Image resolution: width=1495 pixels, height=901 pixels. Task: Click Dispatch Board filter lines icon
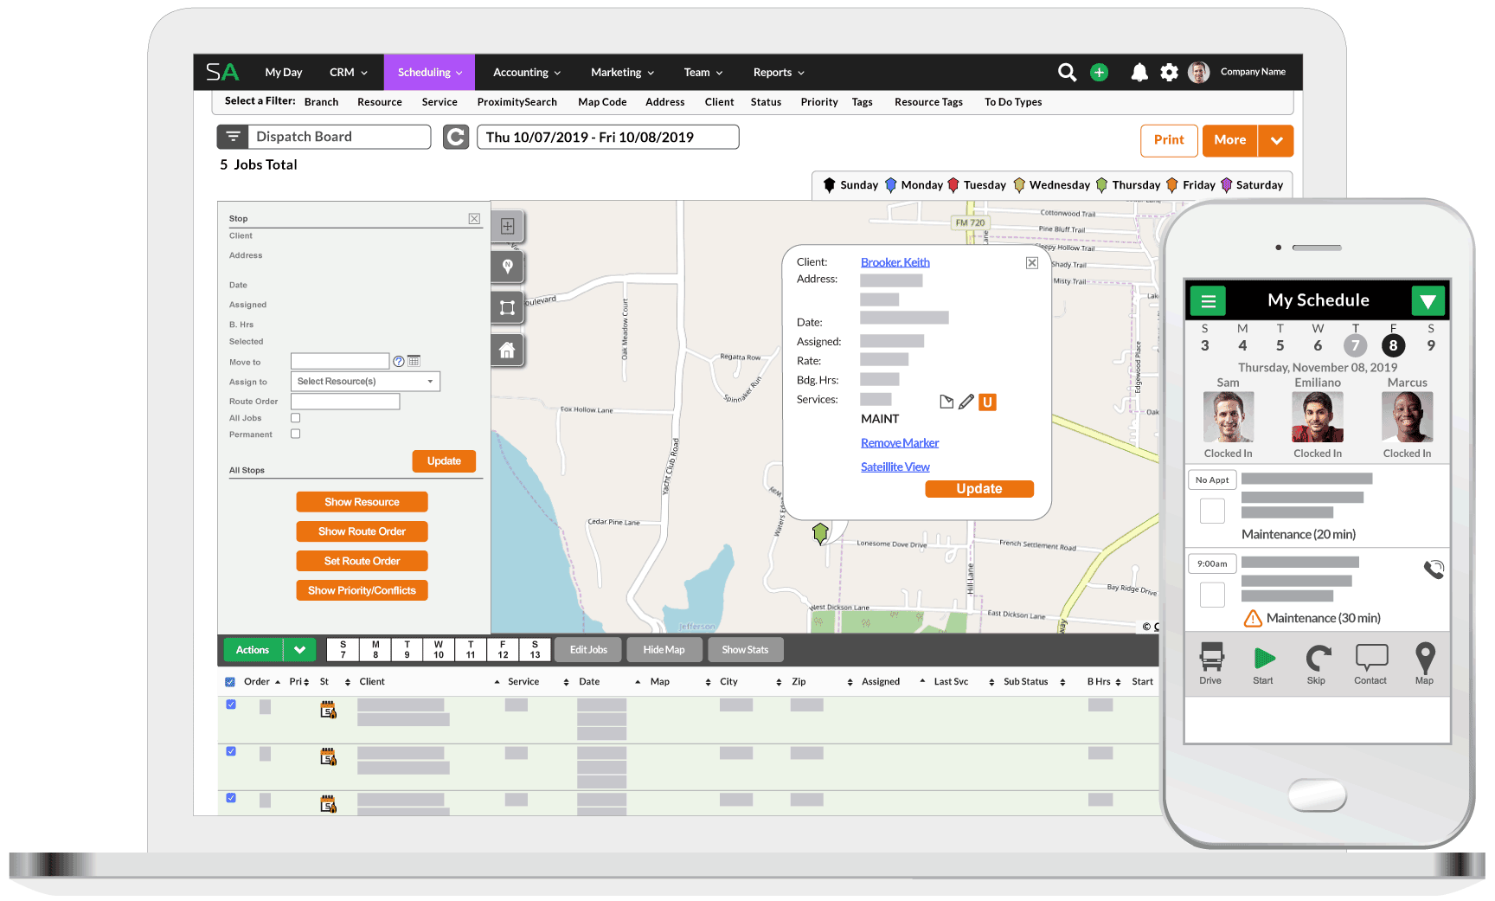tap(233, 137)
